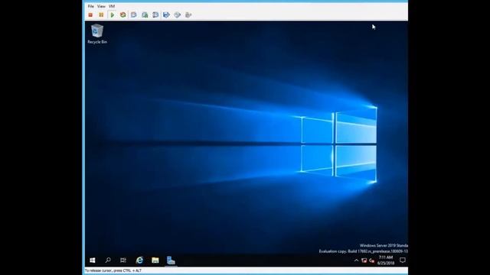This screenshot has width=490, height=275.
Task: Click the blue floppy disk toolbar icon
Action: click(166, 15)
